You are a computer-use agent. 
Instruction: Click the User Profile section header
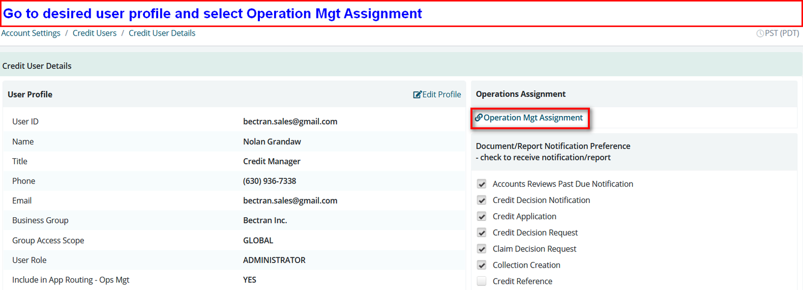pyautogui.click(x=30, y=95)
